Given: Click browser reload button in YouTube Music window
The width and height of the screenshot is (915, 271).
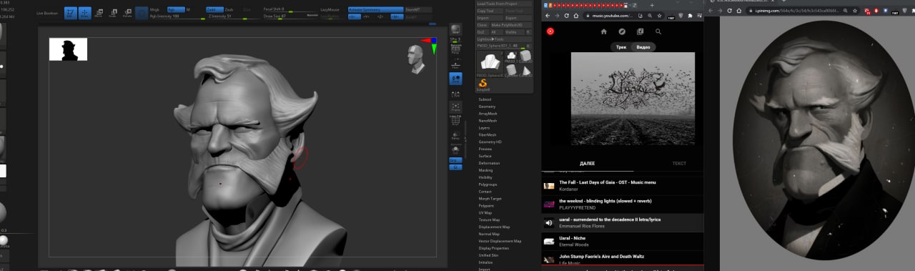Looking at the screenshot, I should tap(567, 16).
